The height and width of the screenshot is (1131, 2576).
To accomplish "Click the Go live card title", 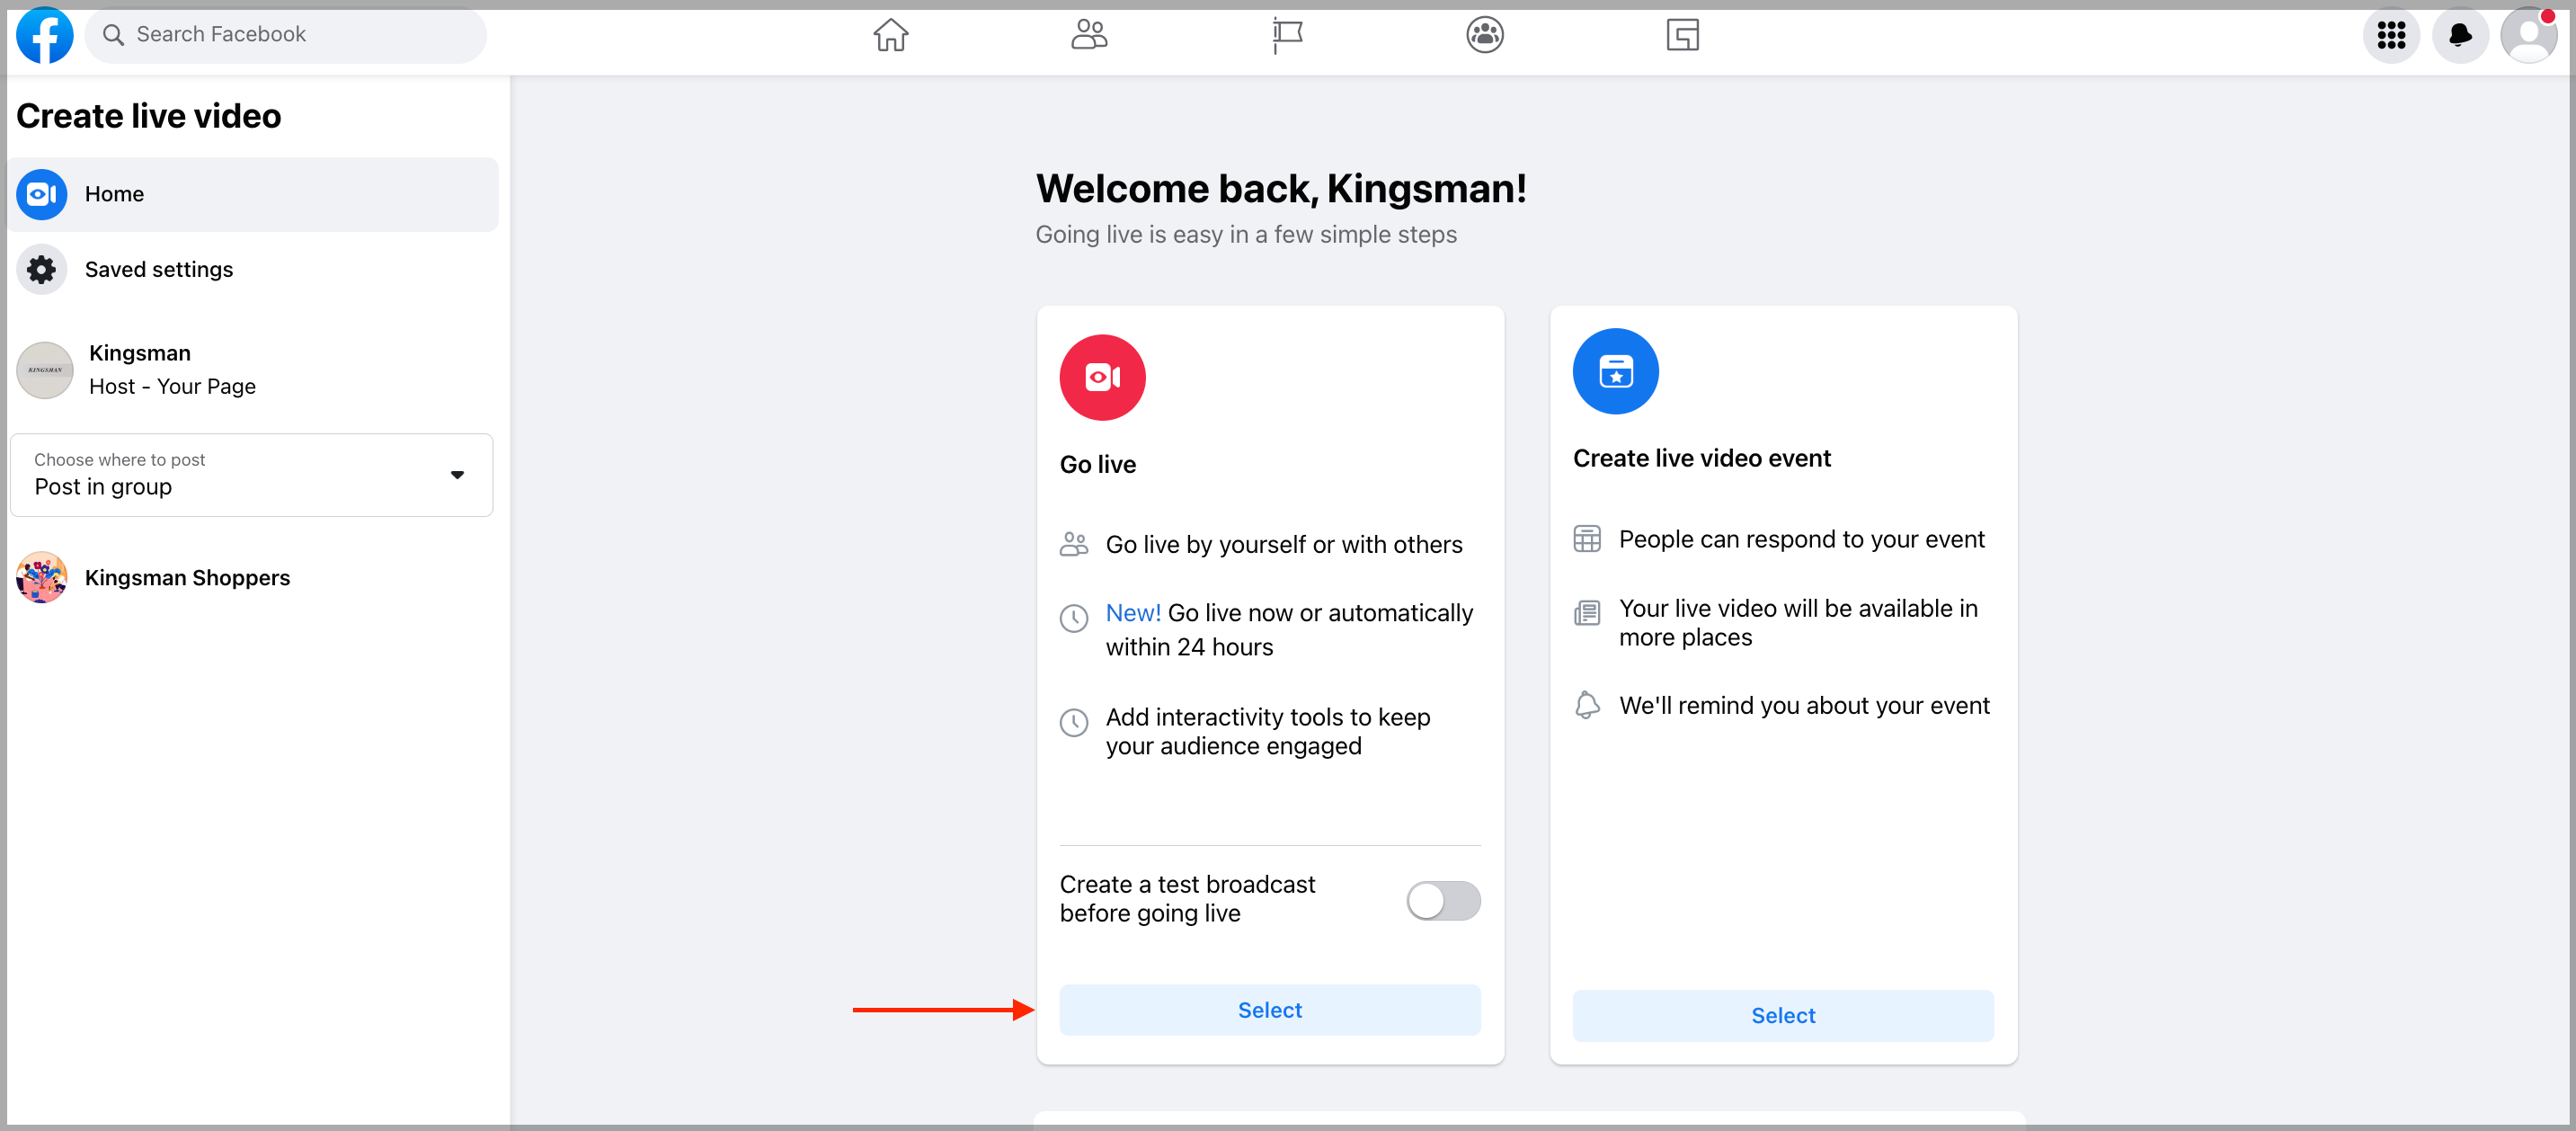I will pyautogui.click(x=1098, y=464).
